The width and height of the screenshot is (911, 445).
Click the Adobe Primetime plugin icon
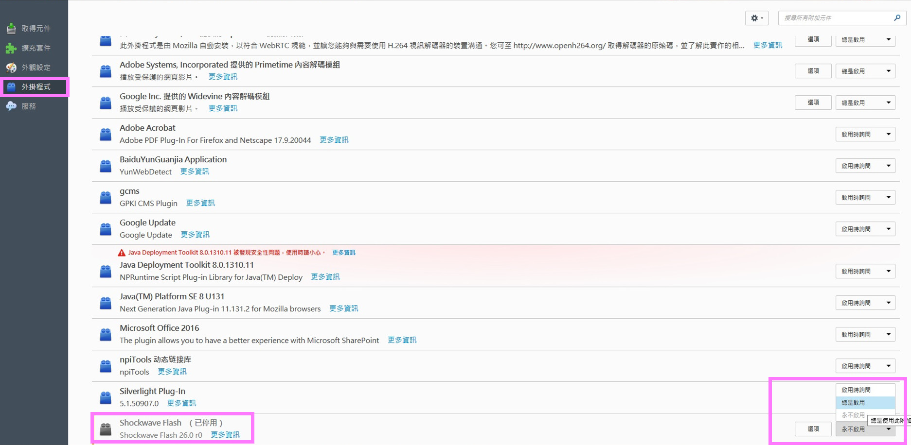[x=106, y=71]
